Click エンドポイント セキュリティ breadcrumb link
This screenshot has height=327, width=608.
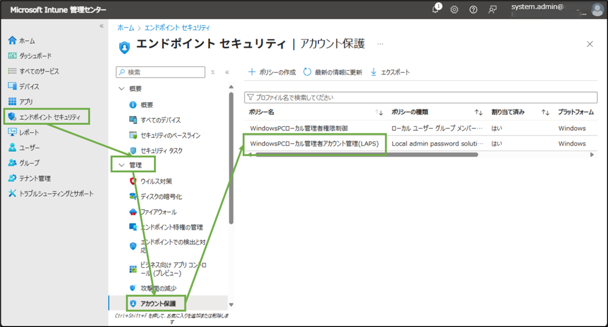tap(177, 28)
